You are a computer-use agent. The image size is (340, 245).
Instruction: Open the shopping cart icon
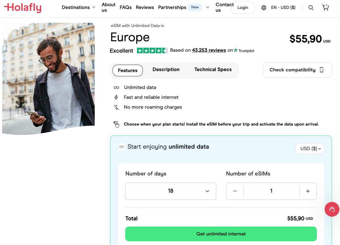point(325,7)
